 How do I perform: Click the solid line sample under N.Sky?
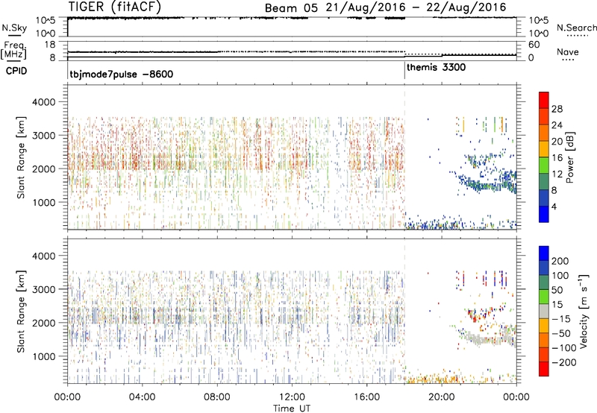pos(14,36)
